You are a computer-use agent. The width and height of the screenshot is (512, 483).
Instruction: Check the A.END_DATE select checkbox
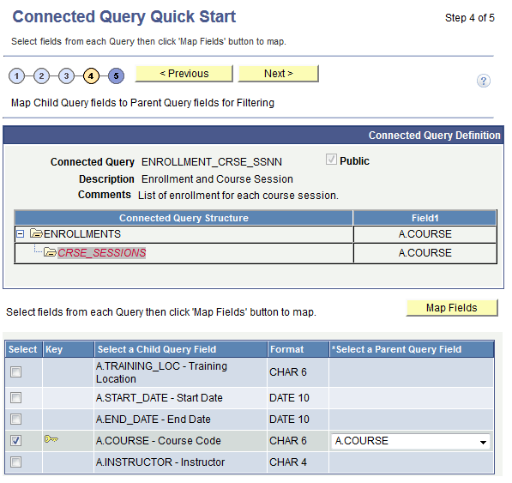pyautogui.click(x=15, y=419)
